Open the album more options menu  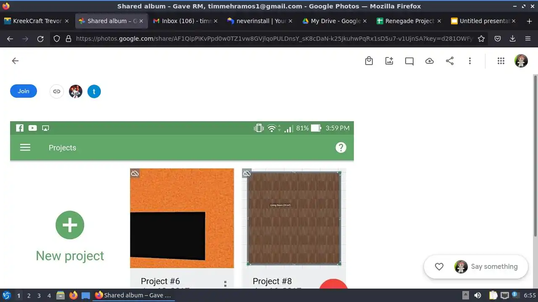point(470,61)
